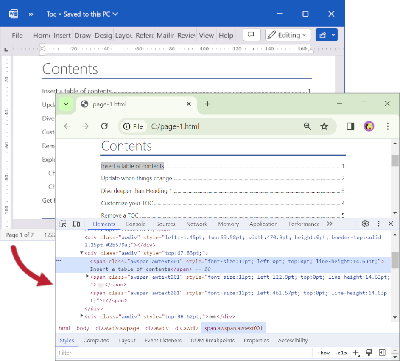Open the Computed styles tab

pos(96,340)
